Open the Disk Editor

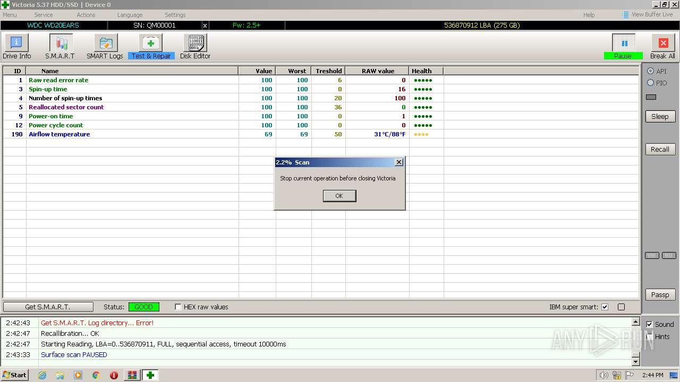(195, 47)
